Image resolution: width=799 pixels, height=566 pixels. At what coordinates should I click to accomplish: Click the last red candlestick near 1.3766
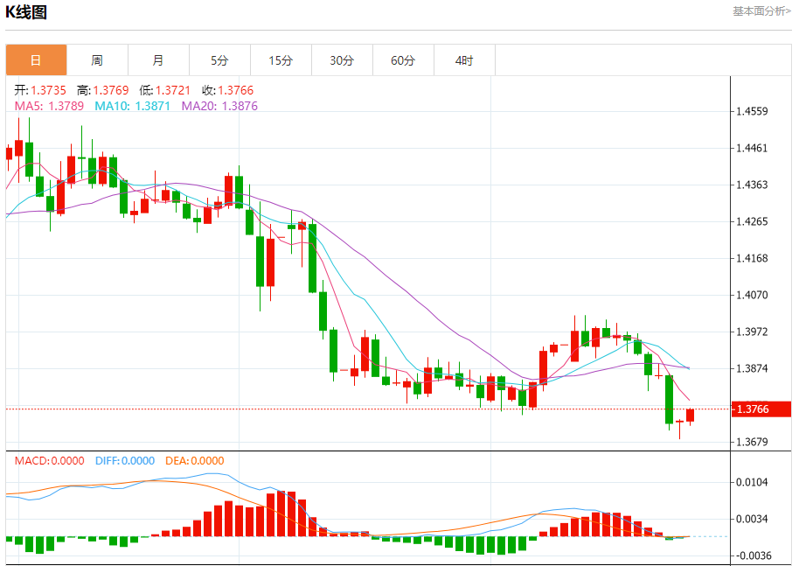(x=690, y=415)
